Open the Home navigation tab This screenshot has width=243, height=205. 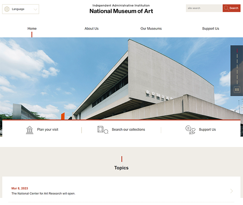pyautogui.click(x=32, y=29)
